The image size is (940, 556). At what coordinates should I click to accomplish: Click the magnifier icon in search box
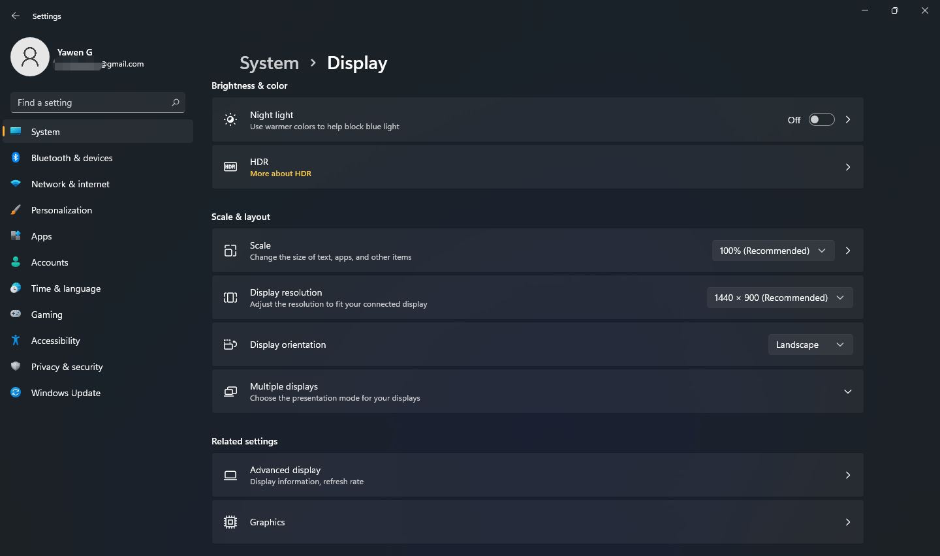(x=175, y=102)
